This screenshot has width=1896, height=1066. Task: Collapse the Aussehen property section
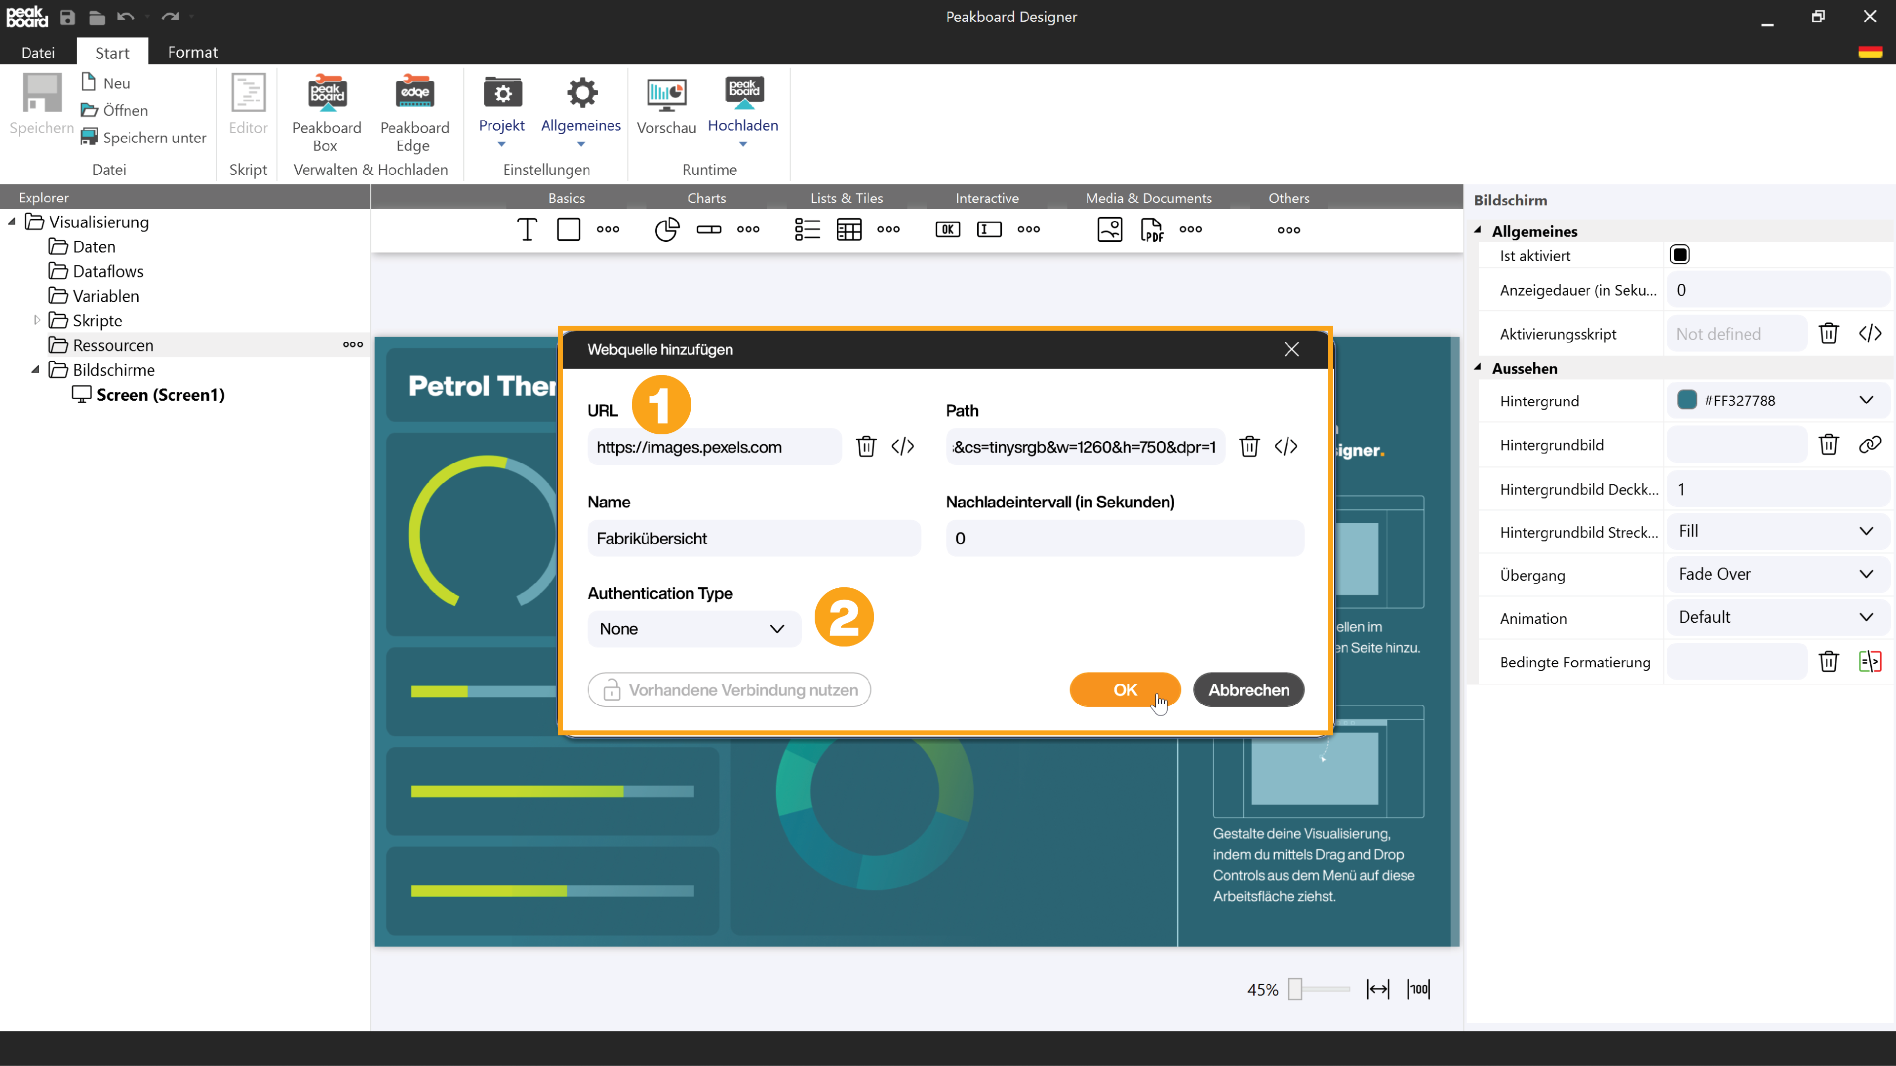point(1478,367)
